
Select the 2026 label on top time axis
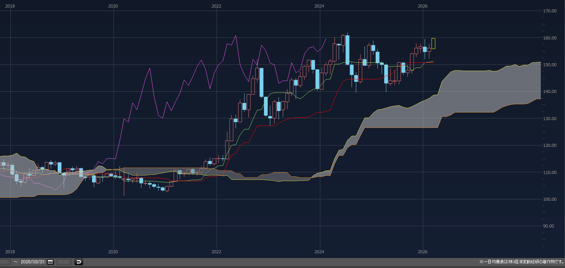423,6
